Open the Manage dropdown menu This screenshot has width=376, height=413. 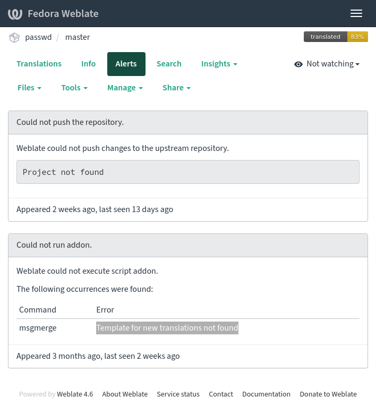(125, 88)
